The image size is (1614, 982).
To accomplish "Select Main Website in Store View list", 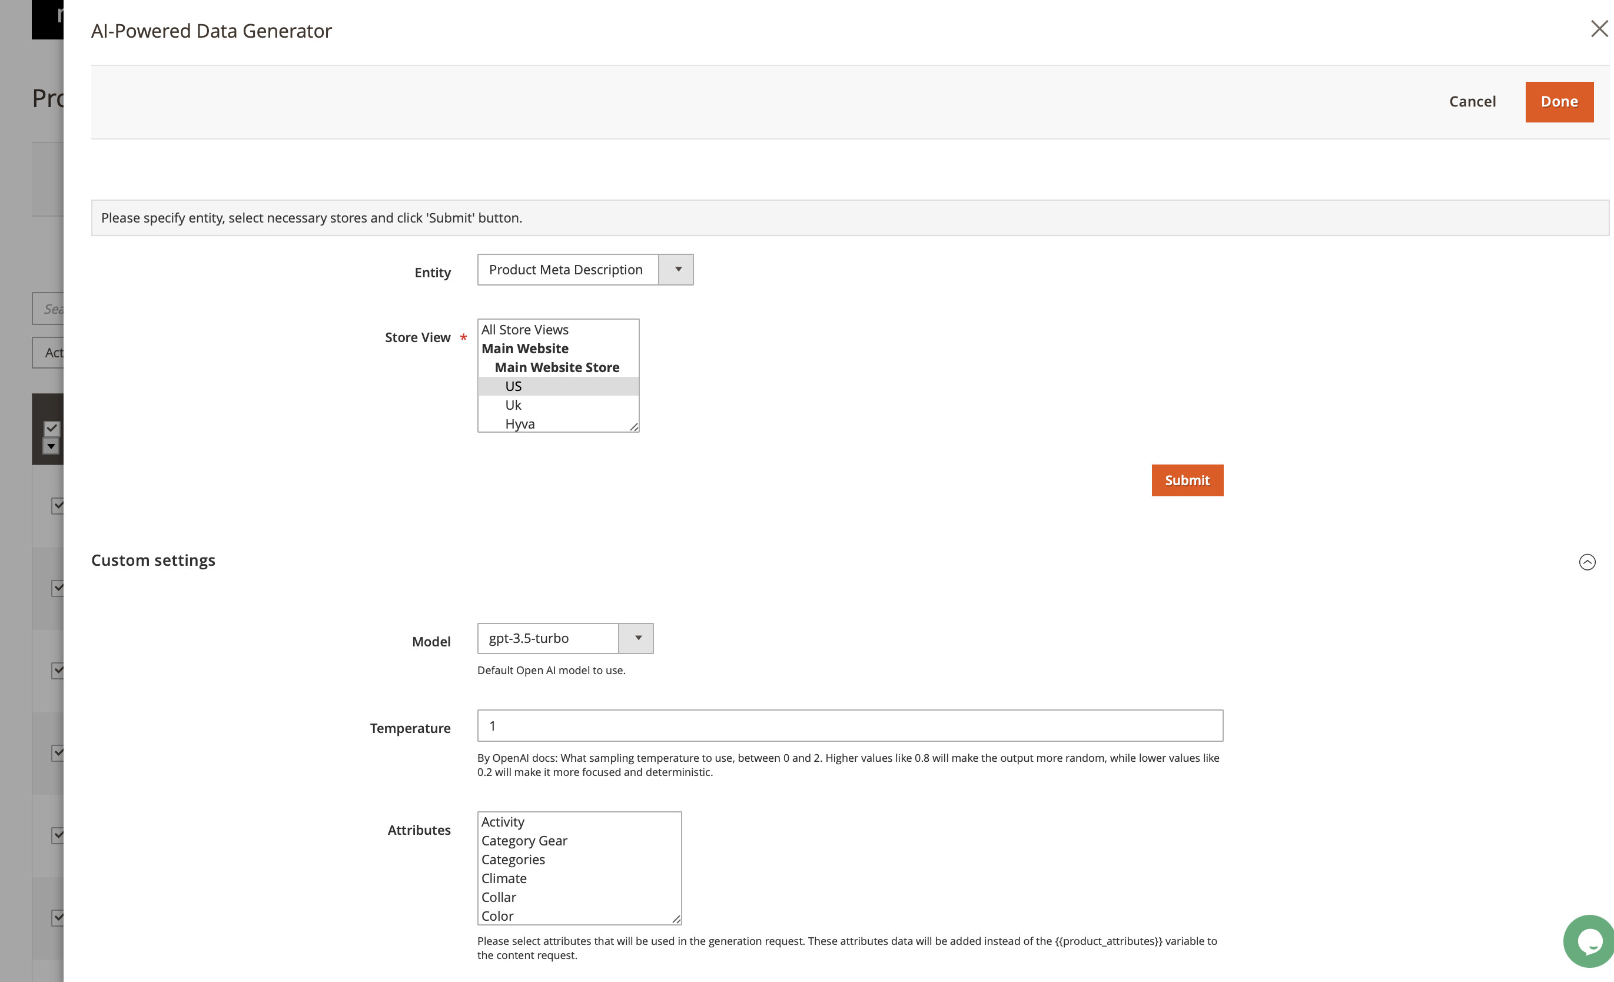I will pyautogui.click(x=558, y=349).
